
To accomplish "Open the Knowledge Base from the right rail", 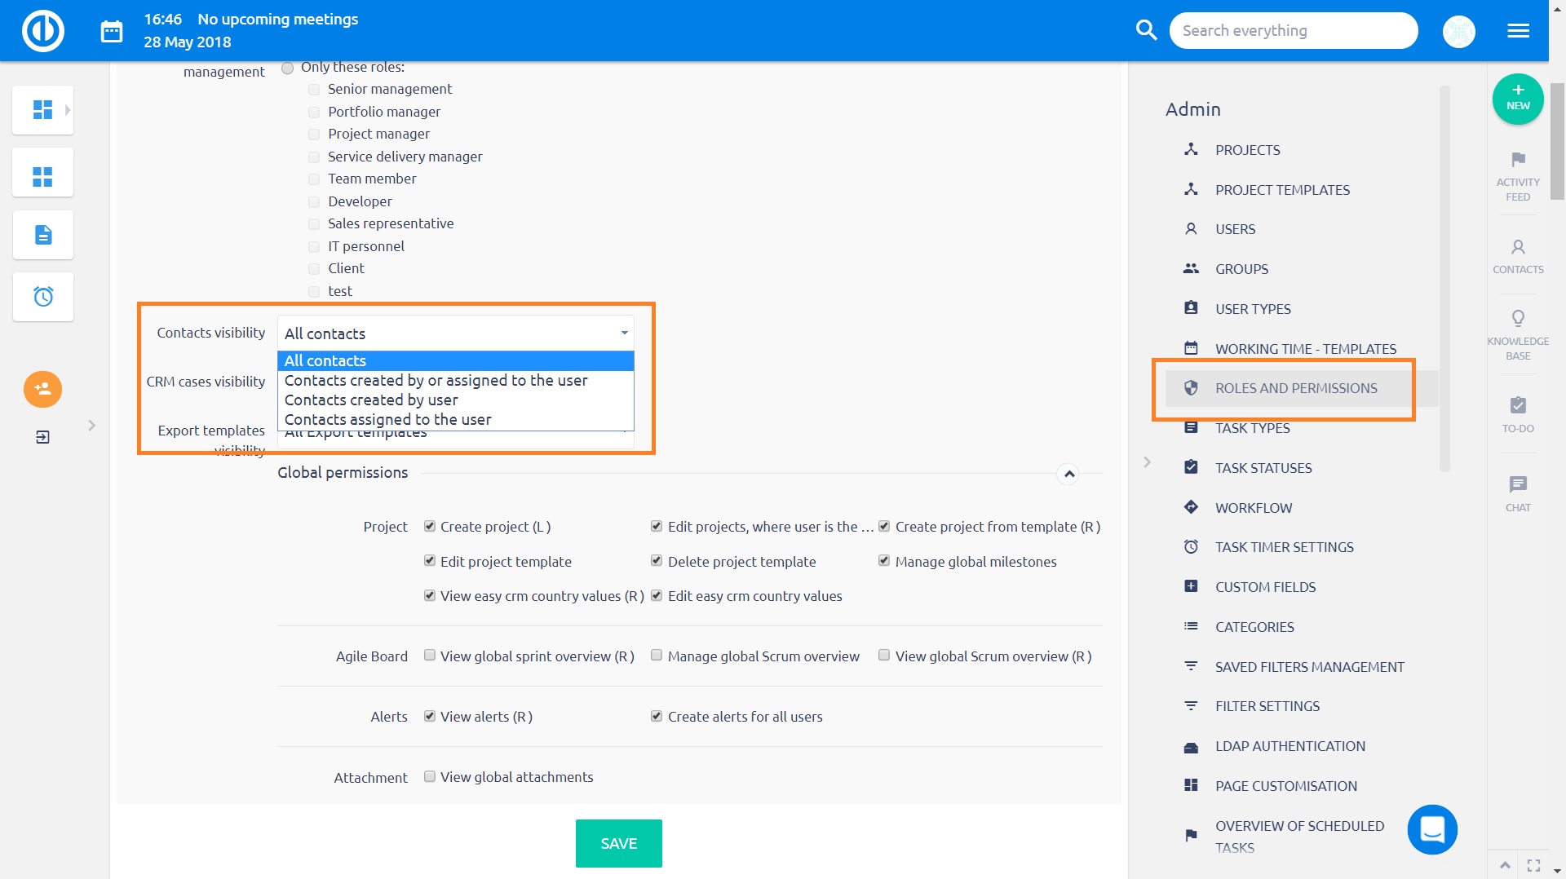I will pos(1518,334).
